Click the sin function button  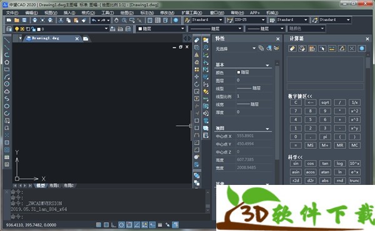pos(296,163)
